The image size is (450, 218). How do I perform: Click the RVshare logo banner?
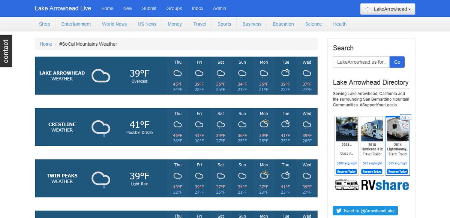[x=372, y=185]
